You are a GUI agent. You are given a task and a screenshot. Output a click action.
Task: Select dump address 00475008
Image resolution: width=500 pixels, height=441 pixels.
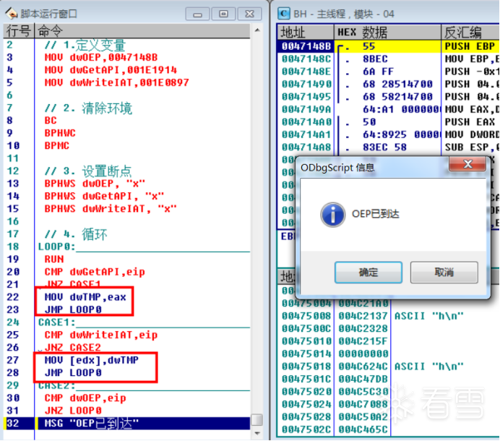click(x=306, y=316)
